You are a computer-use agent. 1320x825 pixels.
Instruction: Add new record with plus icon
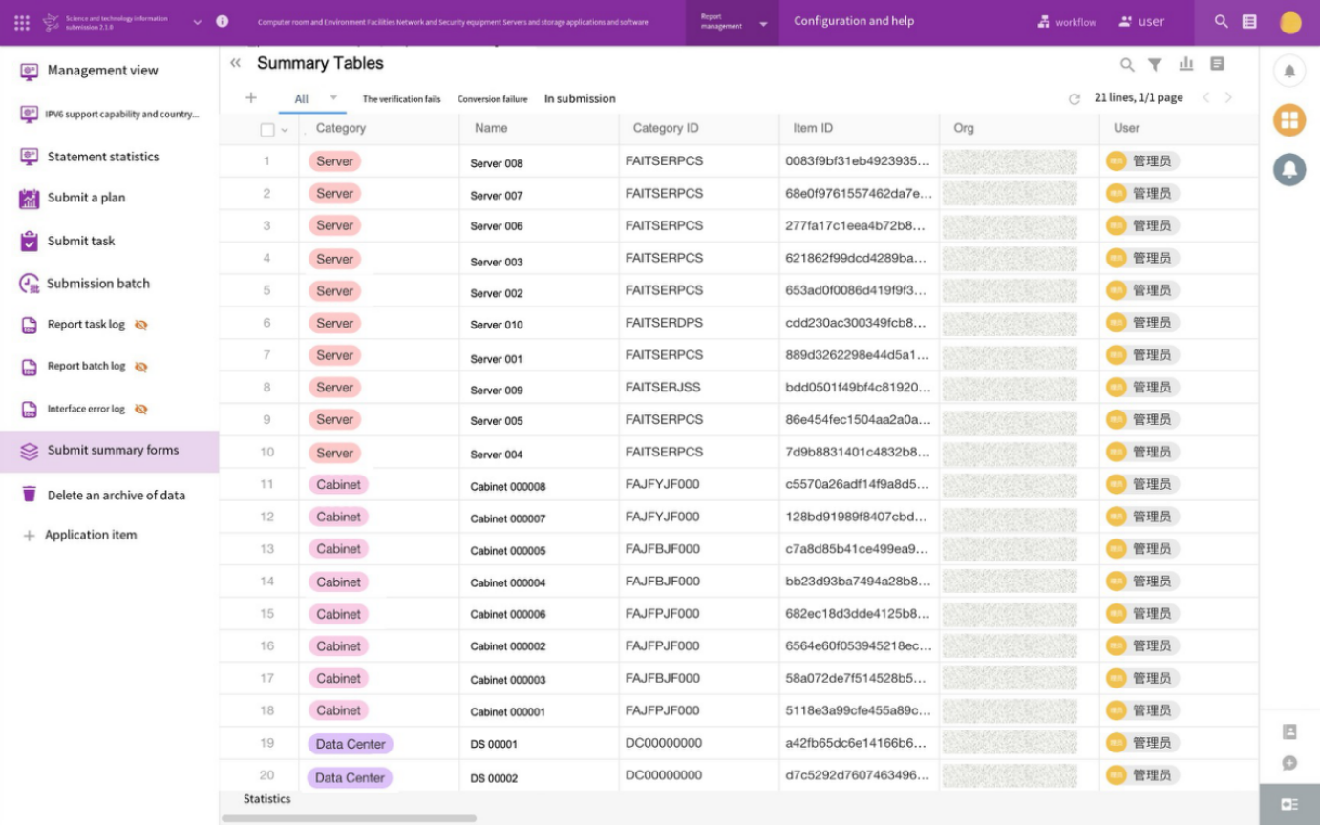point(251,97)
